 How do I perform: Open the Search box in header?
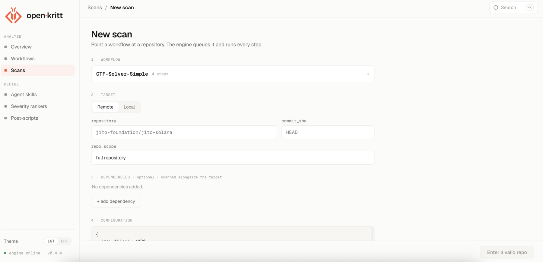click(513, 8)
